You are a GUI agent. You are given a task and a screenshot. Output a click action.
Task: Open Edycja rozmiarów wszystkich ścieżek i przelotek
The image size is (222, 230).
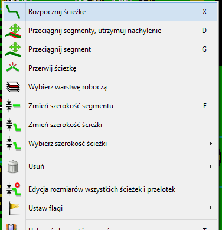[x=110, y=189]
